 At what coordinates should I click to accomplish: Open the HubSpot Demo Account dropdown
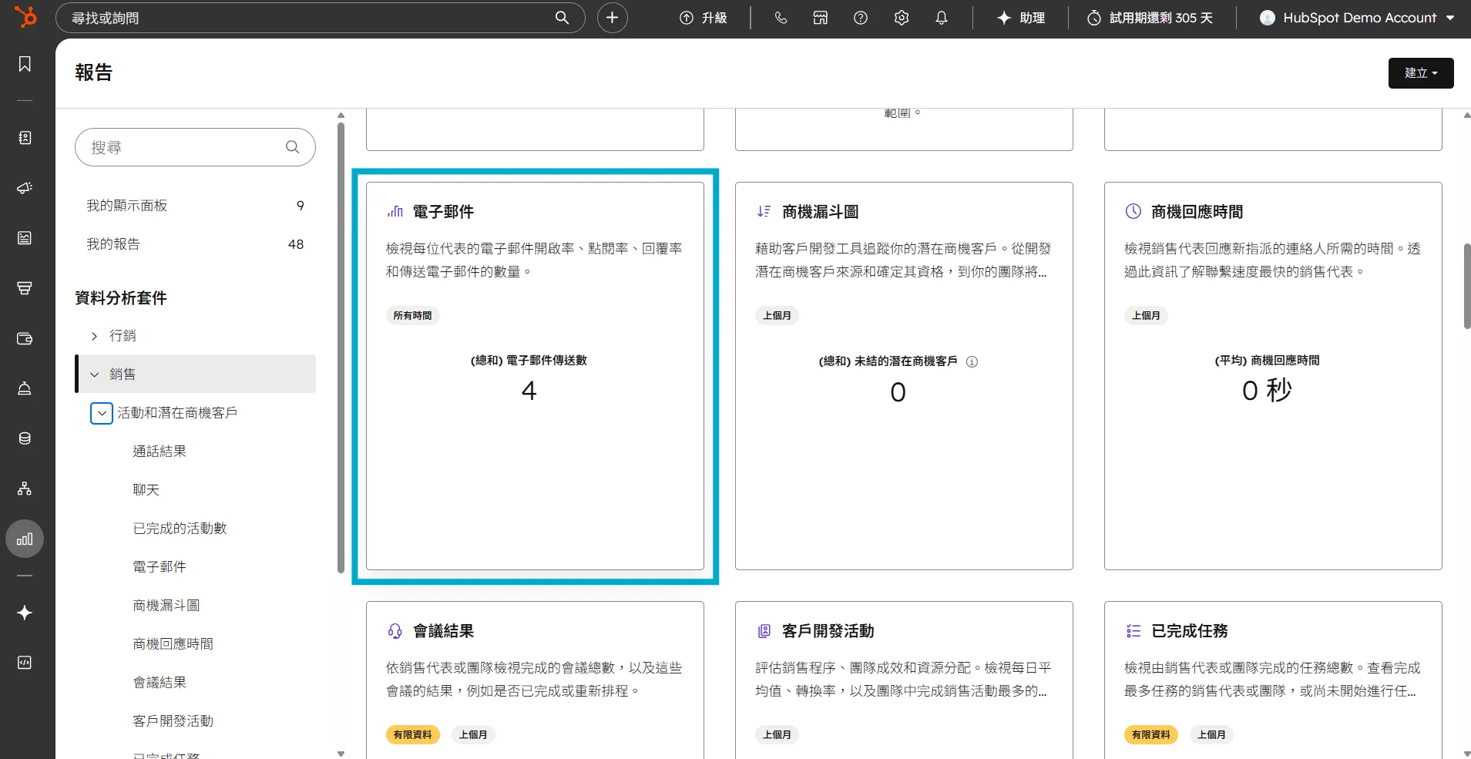pyautogui.click(x=1356, y=18)
